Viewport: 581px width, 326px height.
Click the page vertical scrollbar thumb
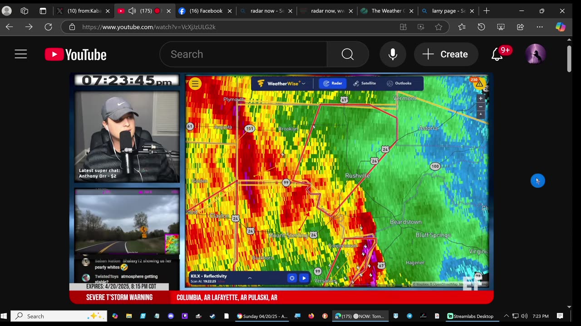pos(569,58)
